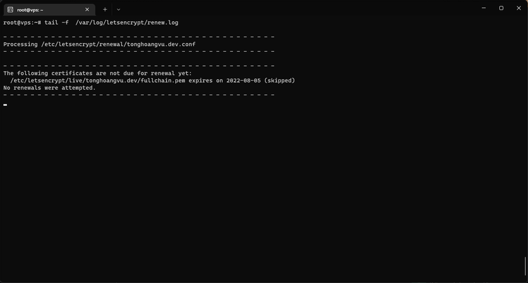The height and width of the screenshot is (283, 528).
Task: Click the line about certificates not due
Action: [x=98, y=73]
